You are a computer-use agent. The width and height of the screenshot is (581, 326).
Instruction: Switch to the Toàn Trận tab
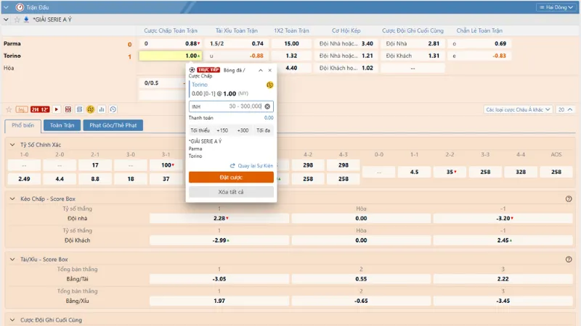62,125
